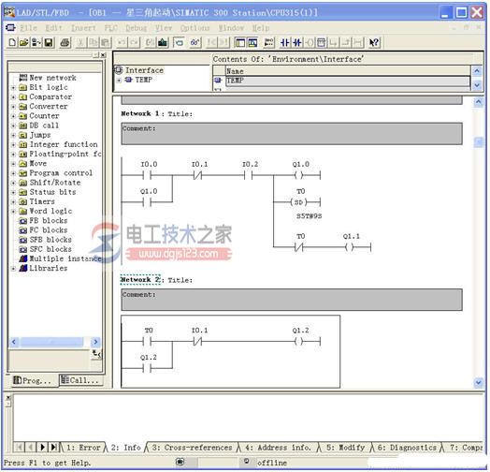The height and width of the screenshot is (472, 490).
Task: Open the PLC menu
Action: click(111, 28)
